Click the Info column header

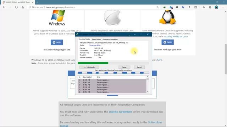(99, 77)
